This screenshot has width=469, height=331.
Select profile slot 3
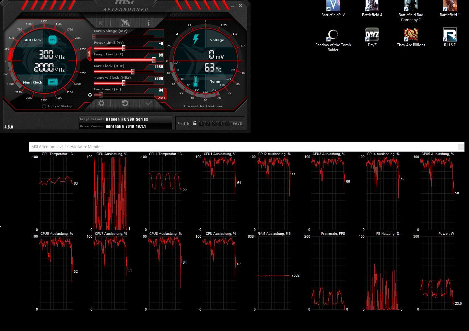214,123
